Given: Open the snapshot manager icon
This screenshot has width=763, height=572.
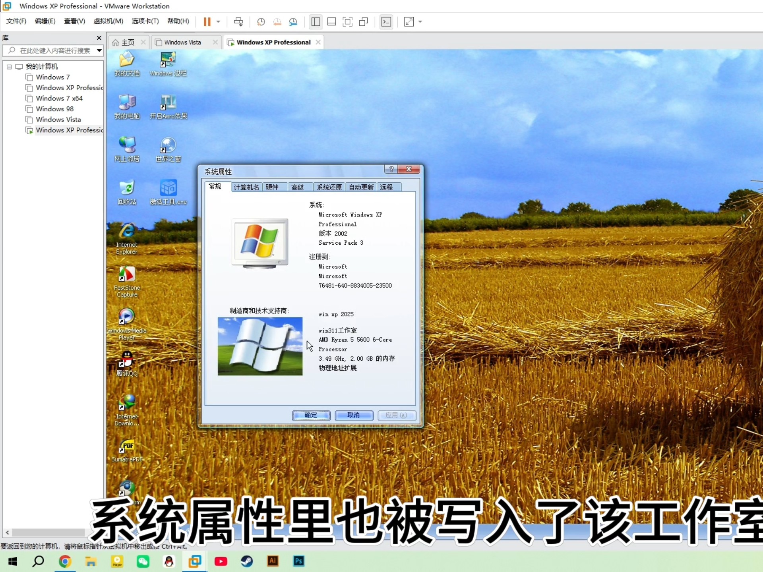Looking at the screenshot, I should click(x=293, y=21).
